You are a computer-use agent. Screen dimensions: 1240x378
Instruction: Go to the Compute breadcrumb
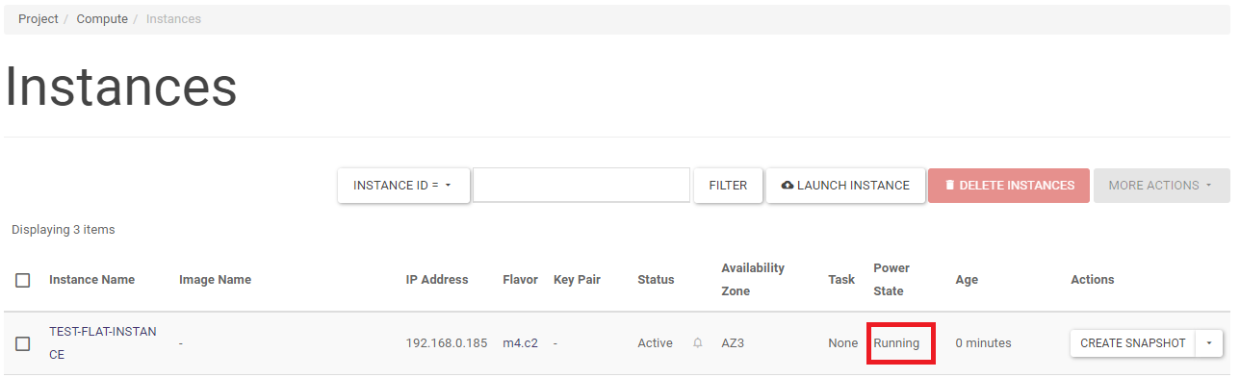[x=102, y=19]
